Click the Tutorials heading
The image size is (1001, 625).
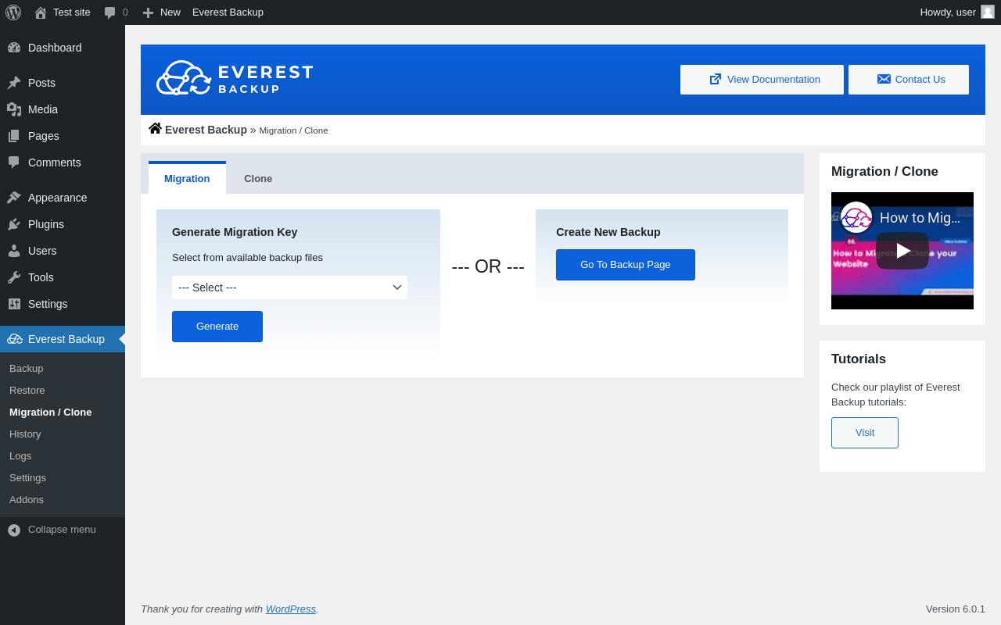[859, 359]
